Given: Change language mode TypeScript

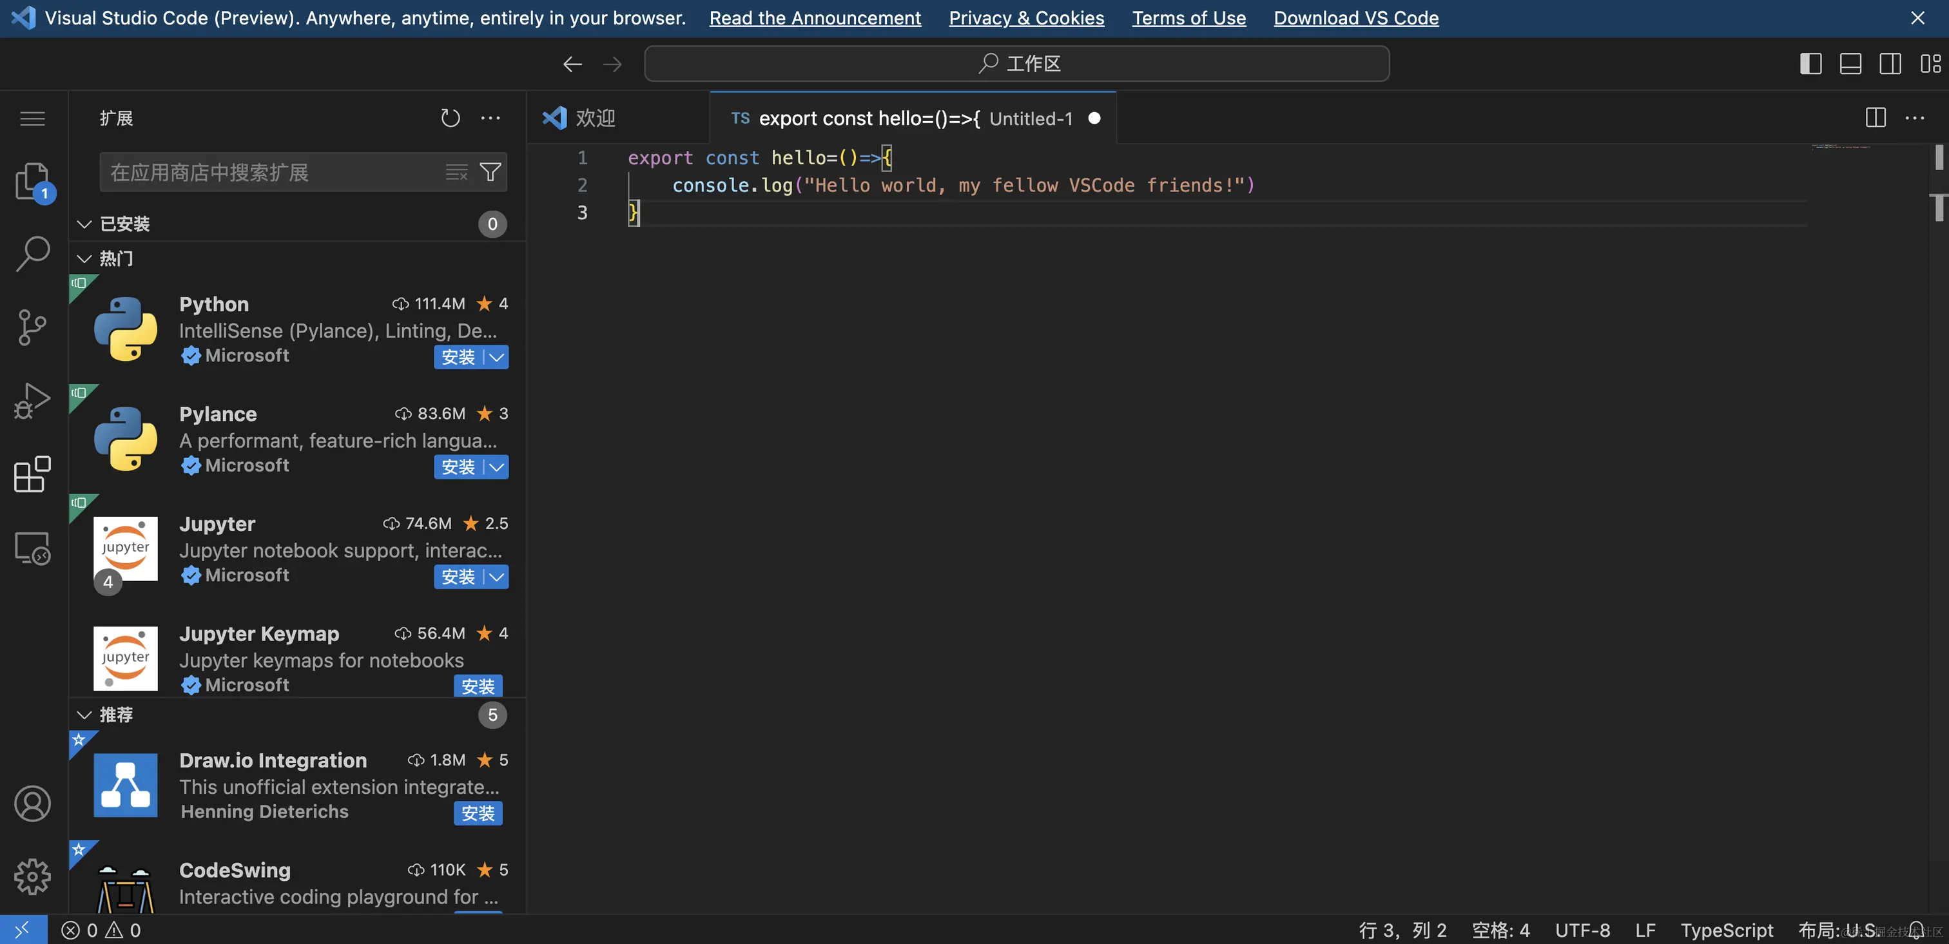Looking at the screenshot, I should coord(1727,930).
